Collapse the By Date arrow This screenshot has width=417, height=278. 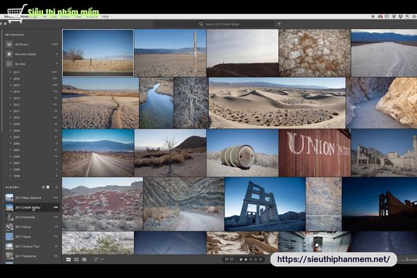[x=57, y=64]
